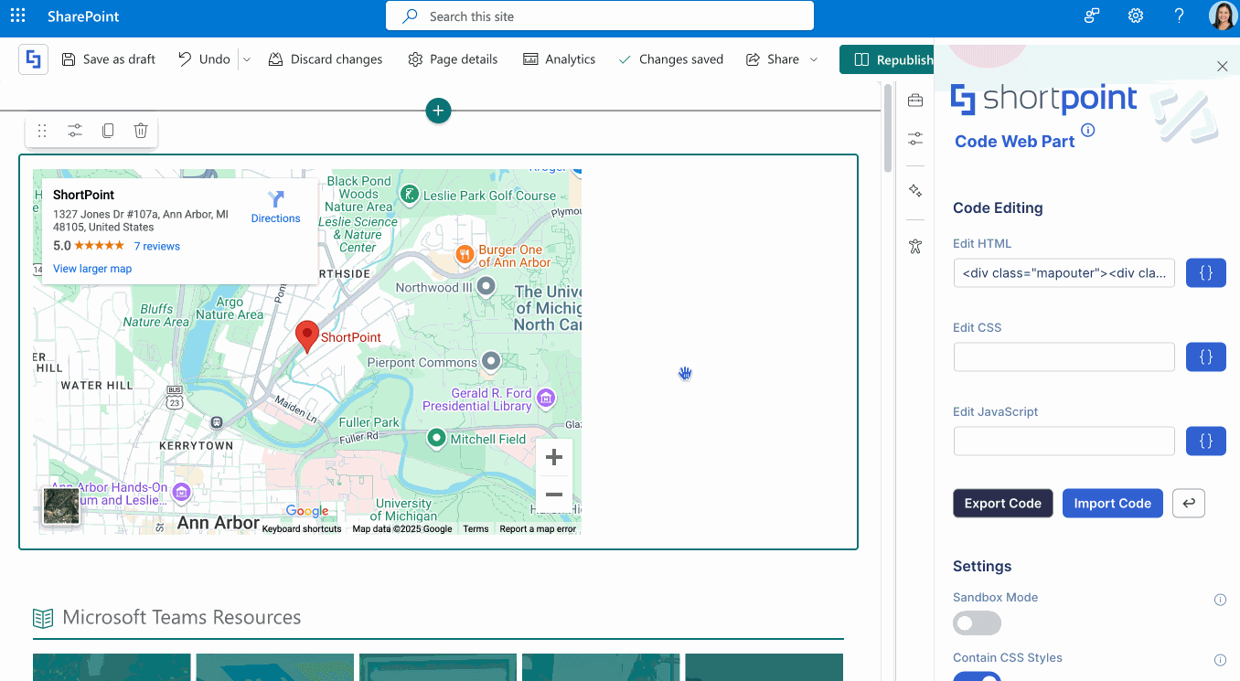Image resolution: width=1240 pixels, height=681 pixels.
Task: Open Analytics
Action: pos(559,59)
